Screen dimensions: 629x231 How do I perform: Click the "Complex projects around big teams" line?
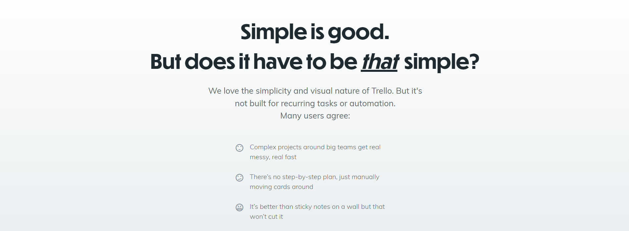[x=315, y=147]
